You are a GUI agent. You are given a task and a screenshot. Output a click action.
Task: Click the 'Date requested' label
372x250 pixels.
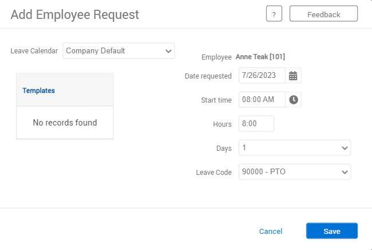pyautogui.click(x=208, y=76)
